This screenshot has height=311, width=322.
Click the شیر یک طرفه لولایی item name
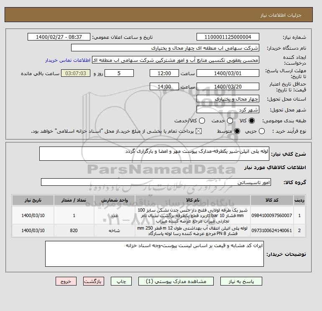193,215
